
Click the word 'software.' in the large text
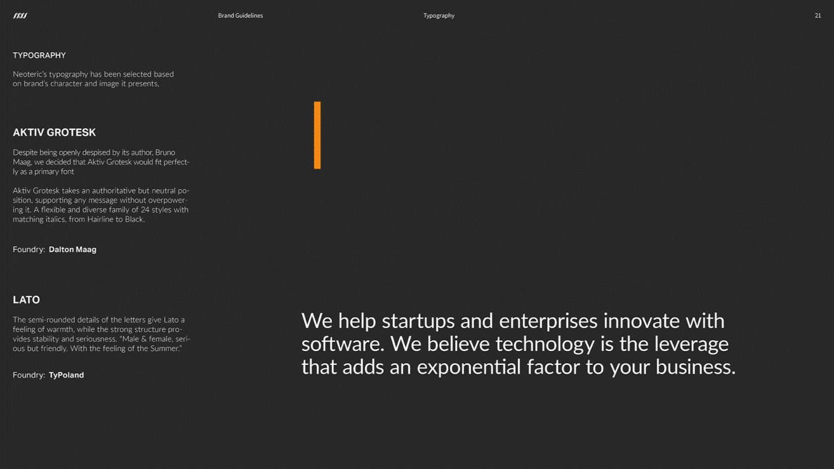point(343,344)
